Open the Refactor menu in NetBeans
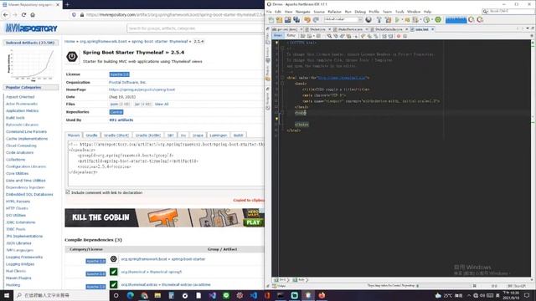The height and width of the screenshot is (301, 536). (x=334, y=12)
